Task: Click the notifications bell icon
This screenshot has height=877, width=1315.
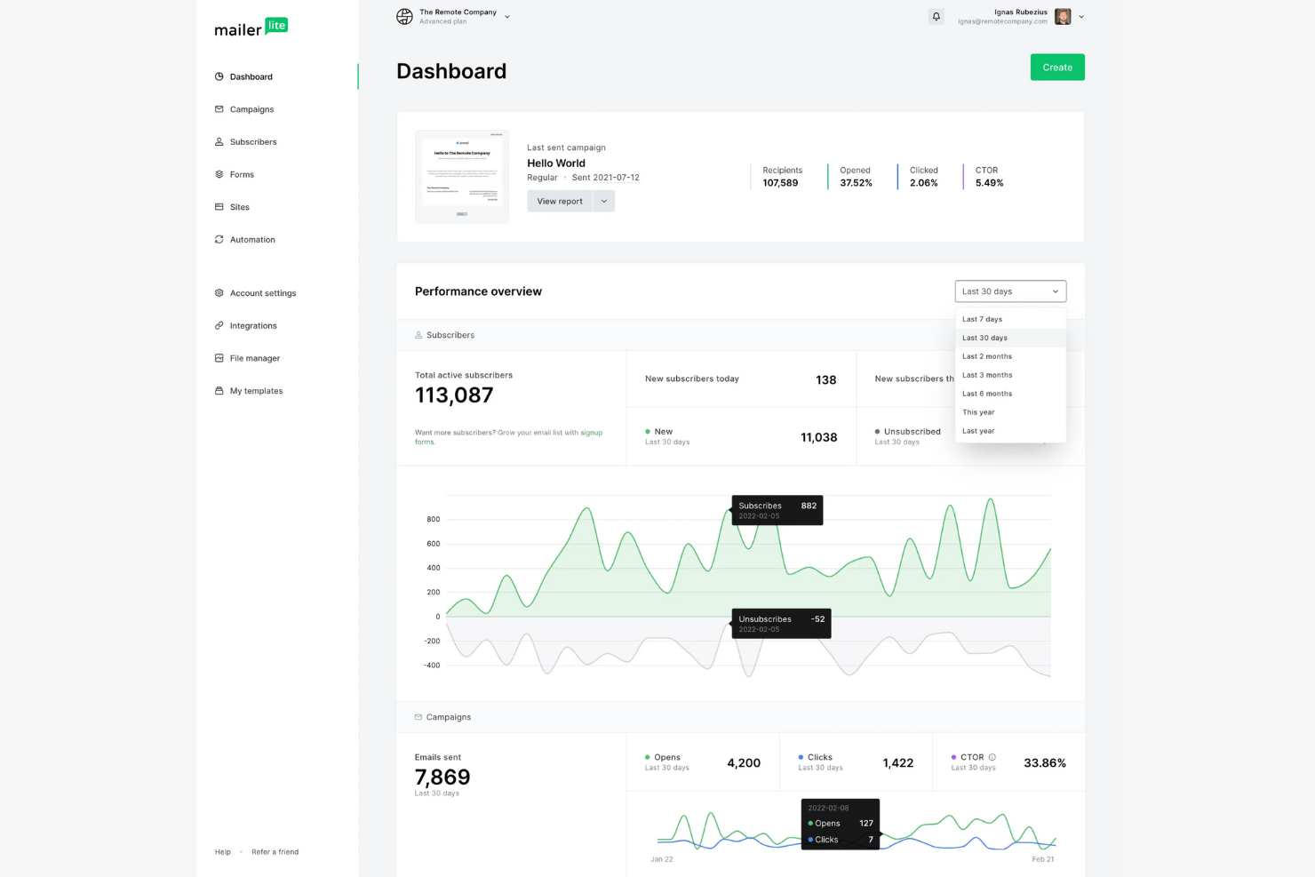Action: [x=936, y=16]
